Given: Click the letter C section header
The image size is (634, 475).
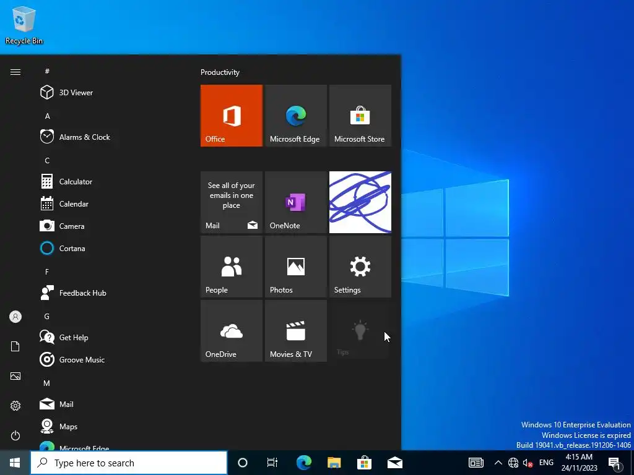Looking at the screenshot, I should point(47,160).
